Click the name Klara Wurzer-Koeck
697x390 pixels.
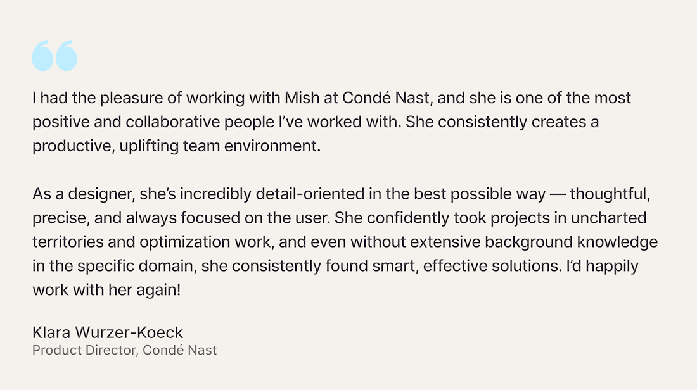click(108, 332)
